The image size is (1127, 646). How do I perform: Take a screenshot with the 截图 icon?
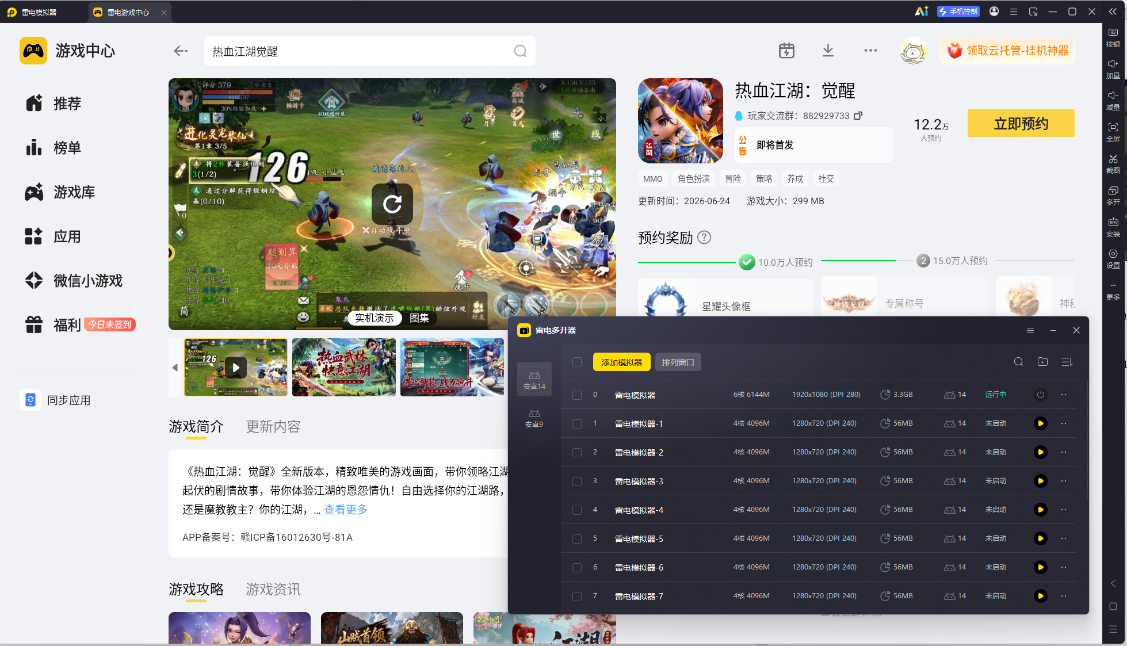(1113, 164)
